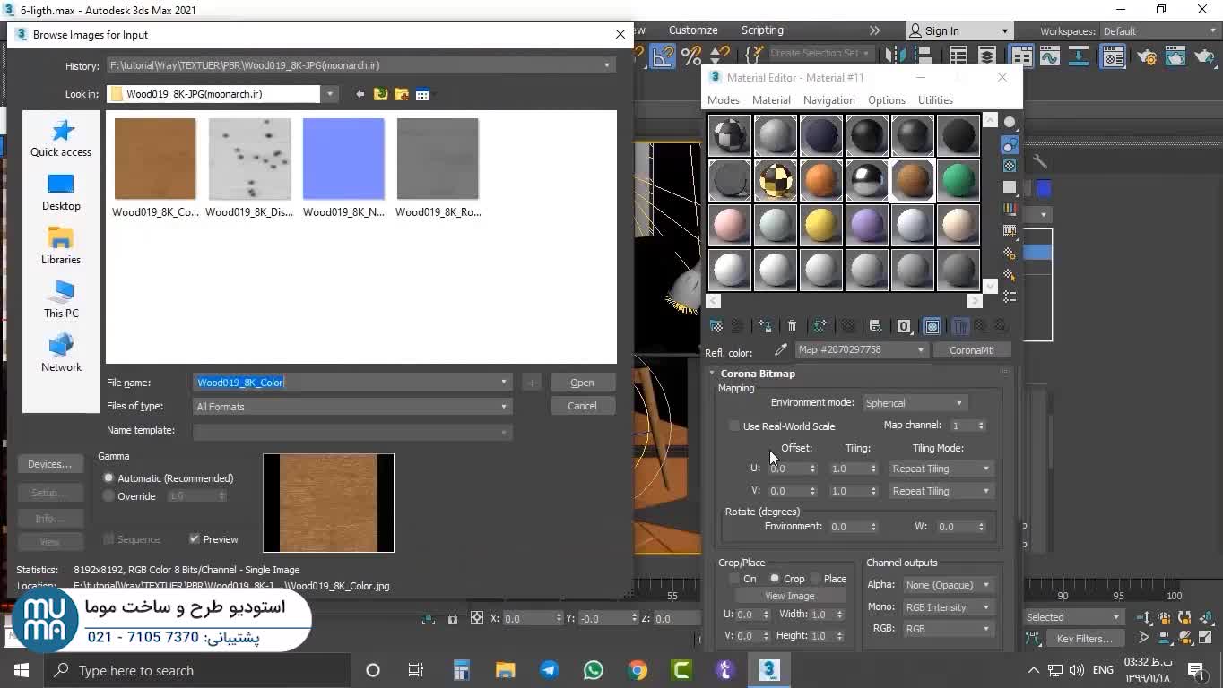Click the View Image button
Screen dimensions: 1223x688
tap(789, 596)
